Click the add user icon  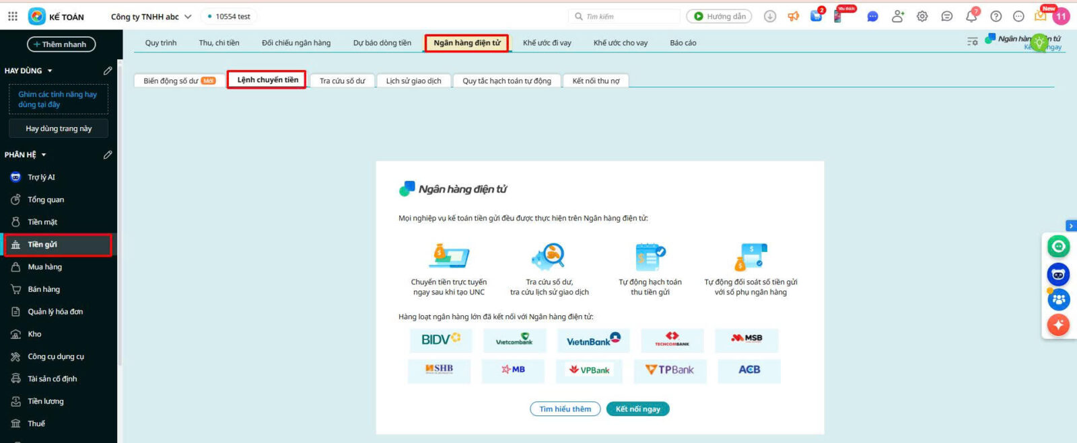point(897,16)
